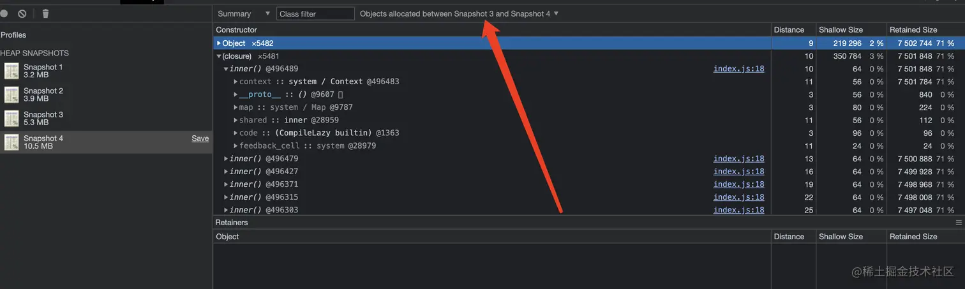
Task: Click the trash delete profile icon
Action: (x=45, y=13)
